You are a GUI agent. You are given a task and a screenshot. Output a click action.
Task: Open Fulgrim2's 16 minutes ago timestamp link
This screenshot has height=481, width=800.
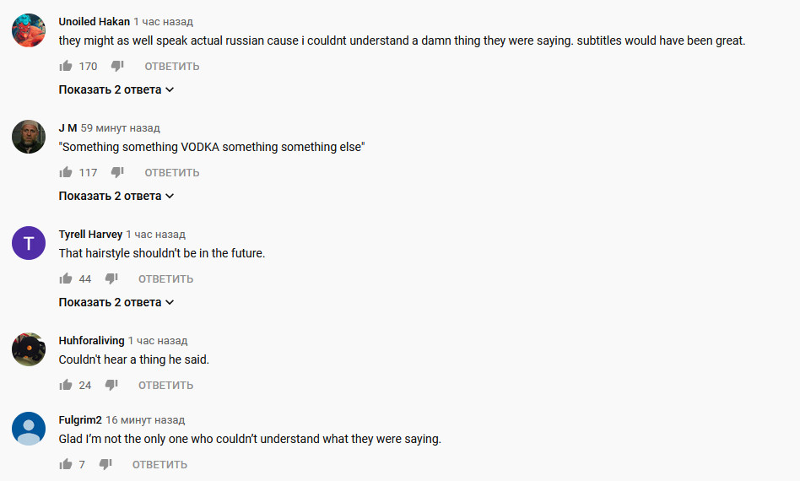(145, 419)
